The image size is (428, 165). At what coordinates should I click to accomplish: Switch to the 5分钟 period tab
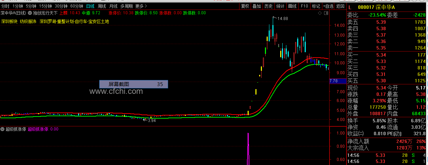click(x=31, y=6)
